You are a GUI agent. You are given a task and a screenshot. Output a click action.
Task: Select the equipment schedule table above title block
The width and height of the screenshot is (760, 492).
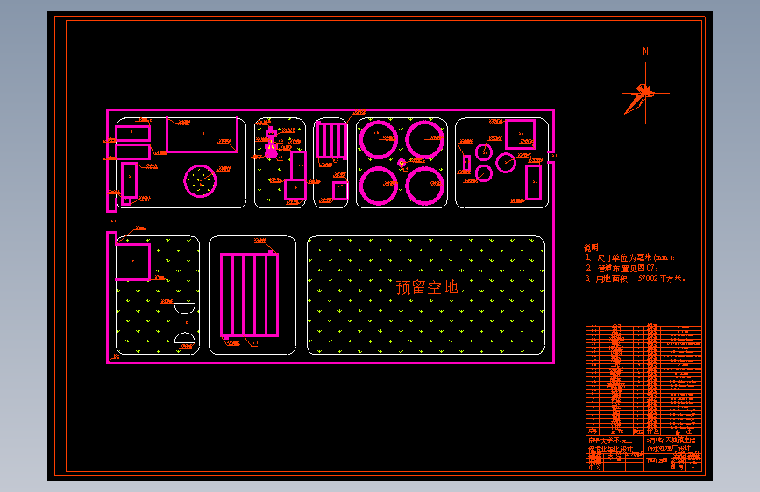pyautogui.click(x=643, y=380)
